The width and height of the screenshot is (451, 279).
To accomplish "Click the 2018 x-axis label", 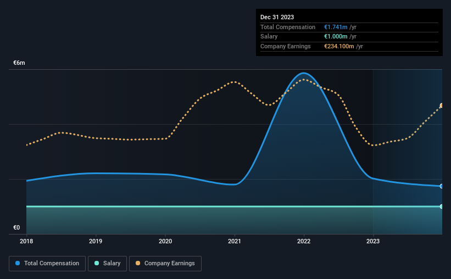I will [26, 241].
